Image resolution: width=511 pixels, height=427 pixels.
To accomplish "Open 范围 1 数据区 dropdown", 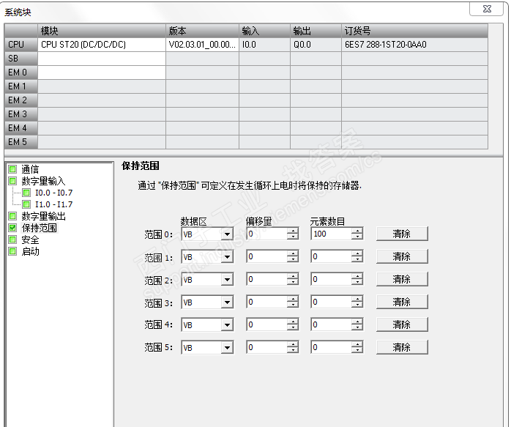I will [x=227, y=256].
